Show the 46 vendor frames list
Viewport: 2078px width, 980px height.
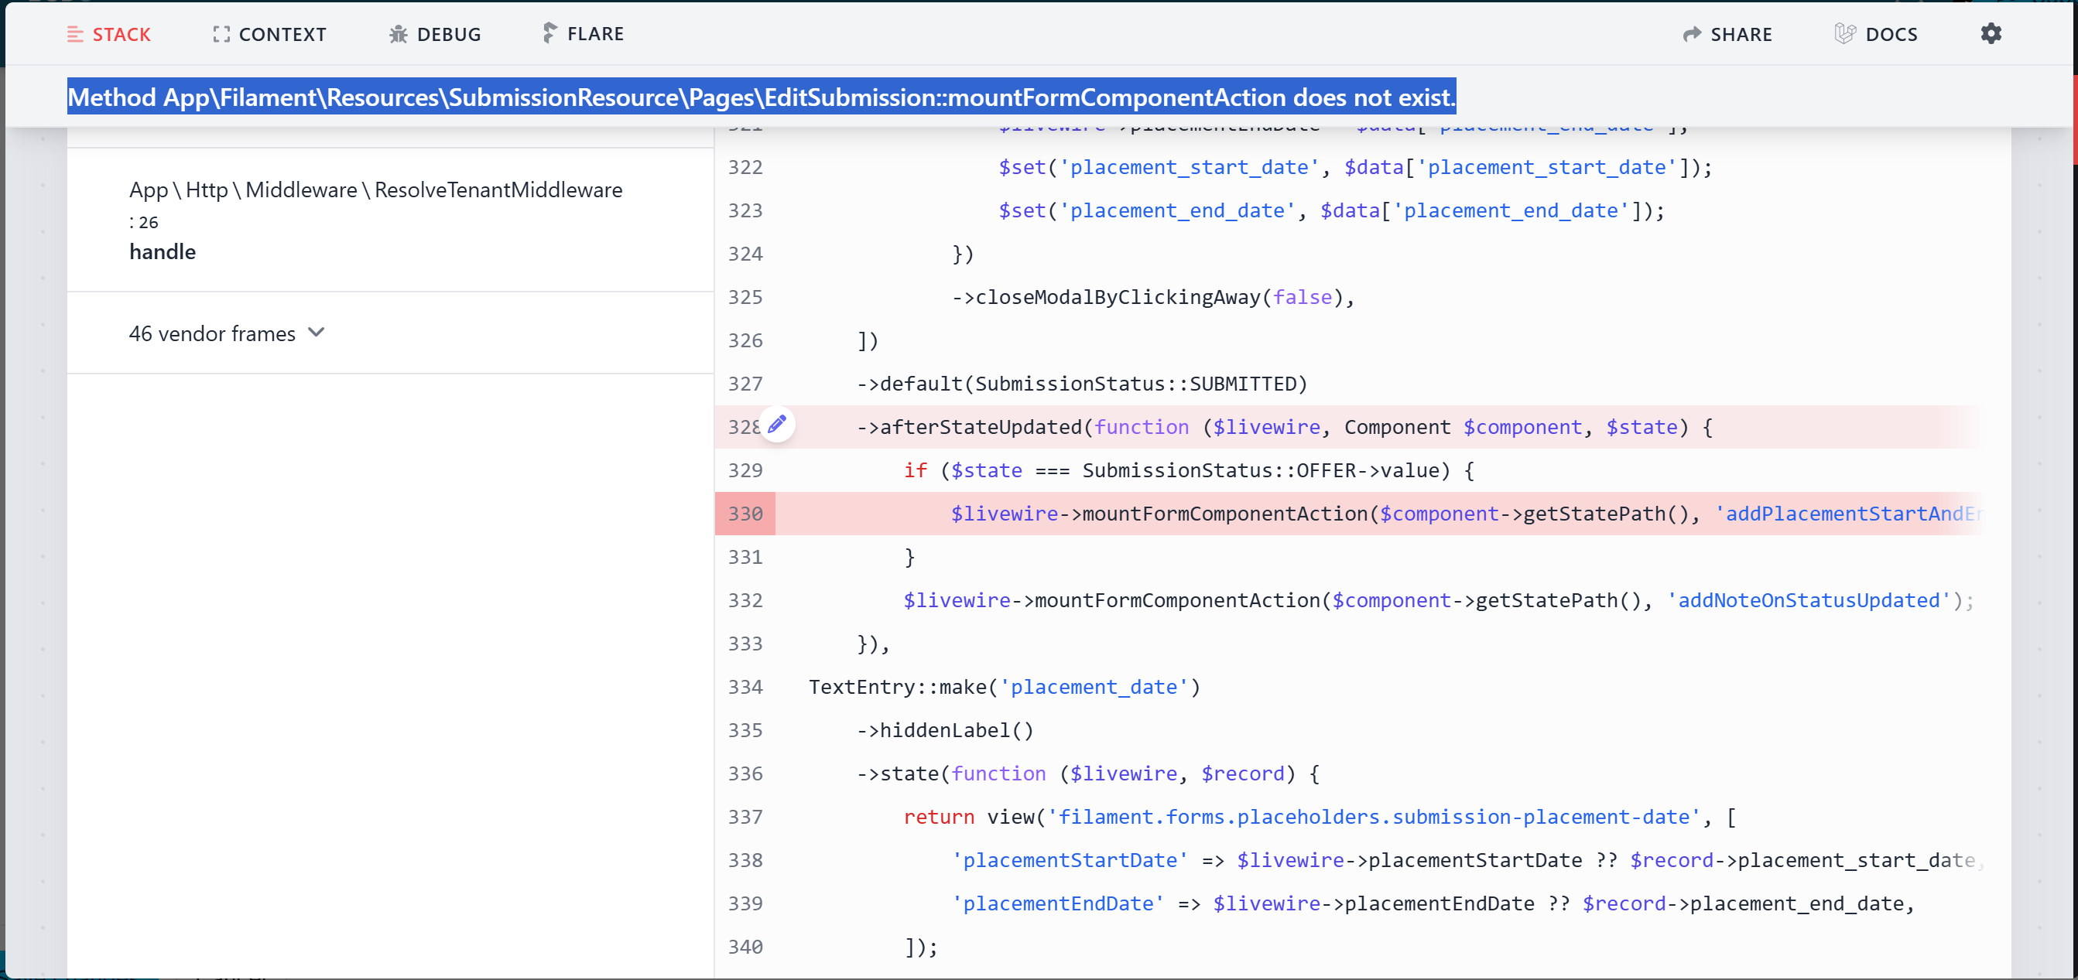(x=212, y=333)
